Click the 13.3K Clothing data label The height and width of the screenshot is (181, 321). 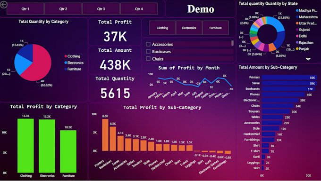(x=26, y=116)
